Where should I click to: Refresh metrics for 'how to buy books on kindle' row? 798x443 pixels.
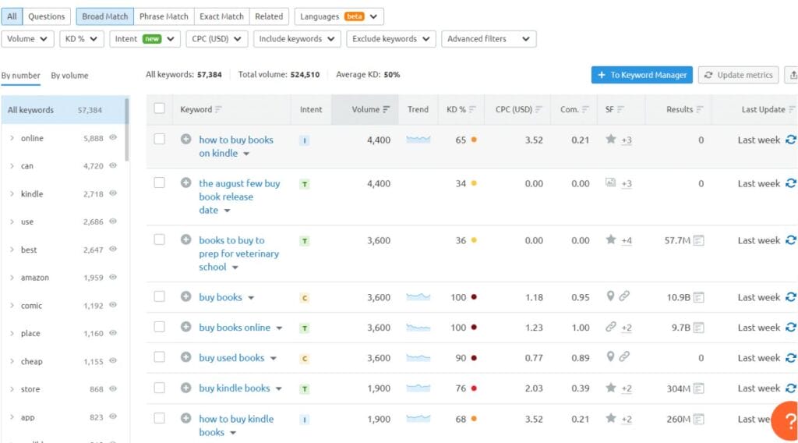pyautogui.click(x=790, y=140)
